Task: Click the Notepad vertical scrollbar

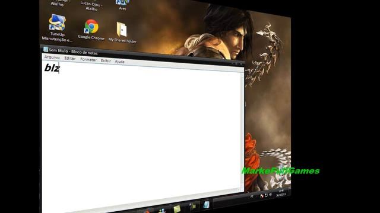Action: coord(242,130)
